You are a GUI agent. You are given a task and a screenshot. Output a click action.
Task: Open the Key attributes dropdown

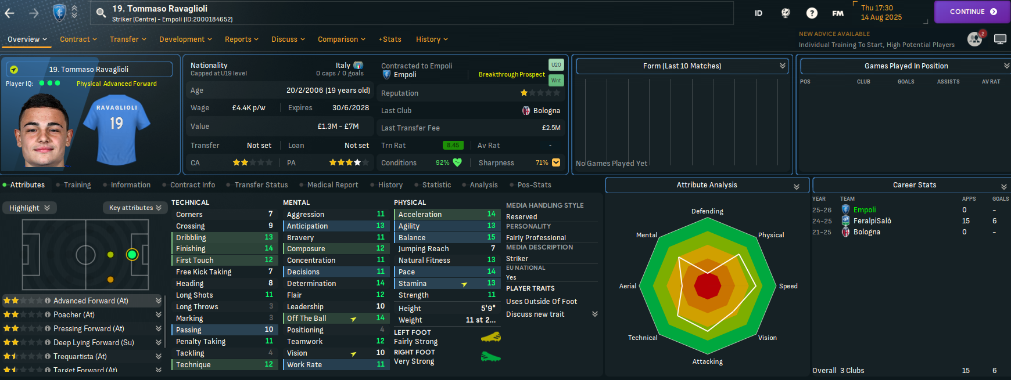(135, 208)
